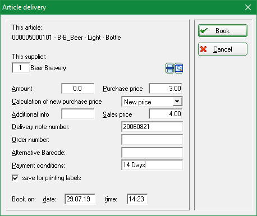Select the Additional info field

pos(78,114)
